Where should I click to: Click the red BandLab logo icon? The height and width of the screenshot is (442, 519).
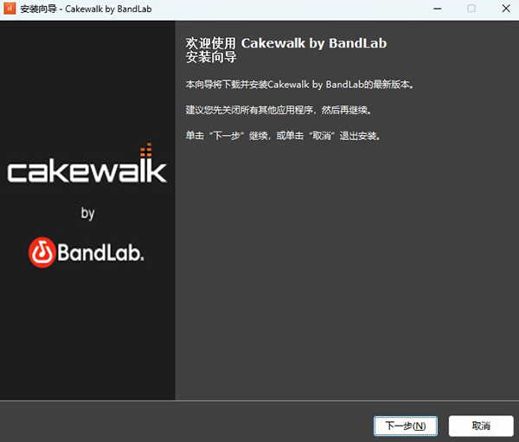42,253
